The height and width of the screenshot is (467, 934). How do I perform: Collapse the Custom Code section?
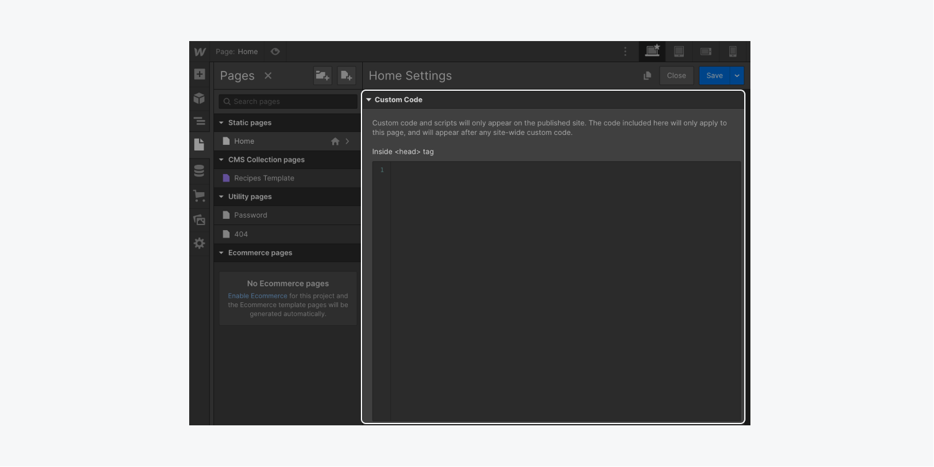pyautogui.click(x=368, y=99)
